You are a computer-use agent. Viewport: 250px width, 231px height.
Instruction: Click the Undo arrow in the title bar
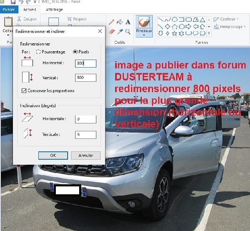click(21, 2)
